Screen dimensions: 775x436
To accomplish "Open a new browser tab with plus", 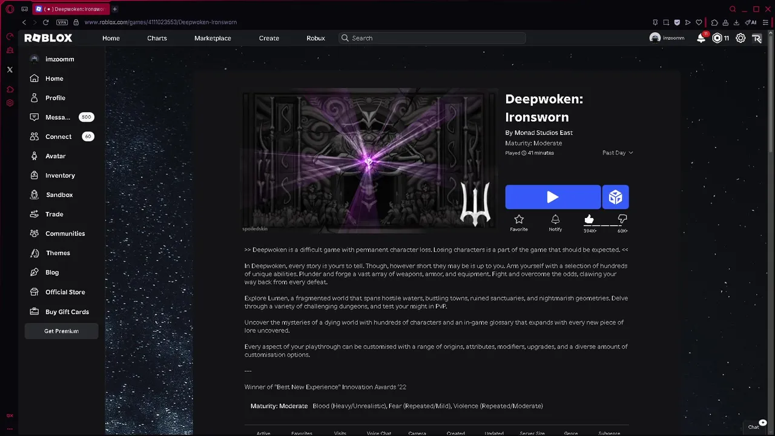I will (114, 9).
